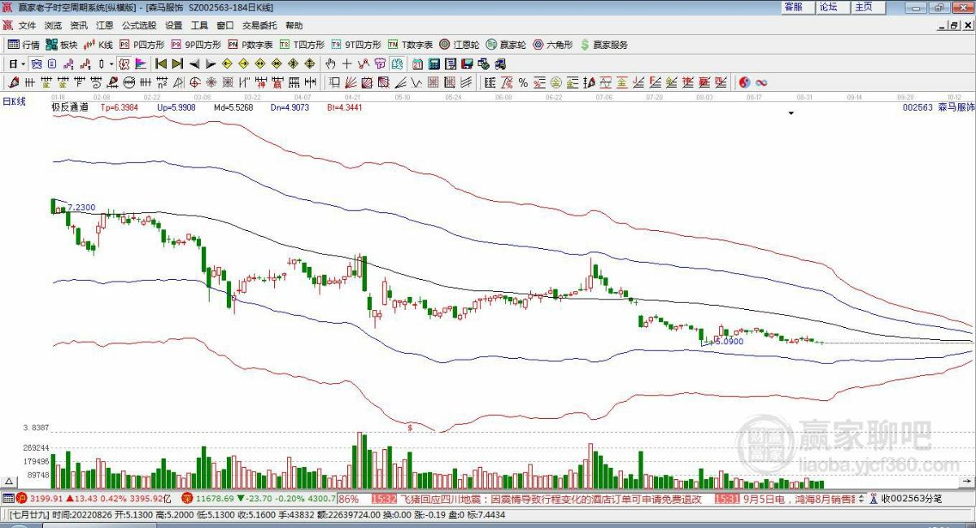Open 赢家服务 with the dollar icon
Image resolution: width=976 pixels, height=528 pixels.
click(x=603, y=45)
